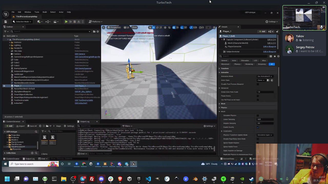Screen dimensions: 328x184
Task: Toggle the Pause Anims checkbox
Action: pos(258,96)
